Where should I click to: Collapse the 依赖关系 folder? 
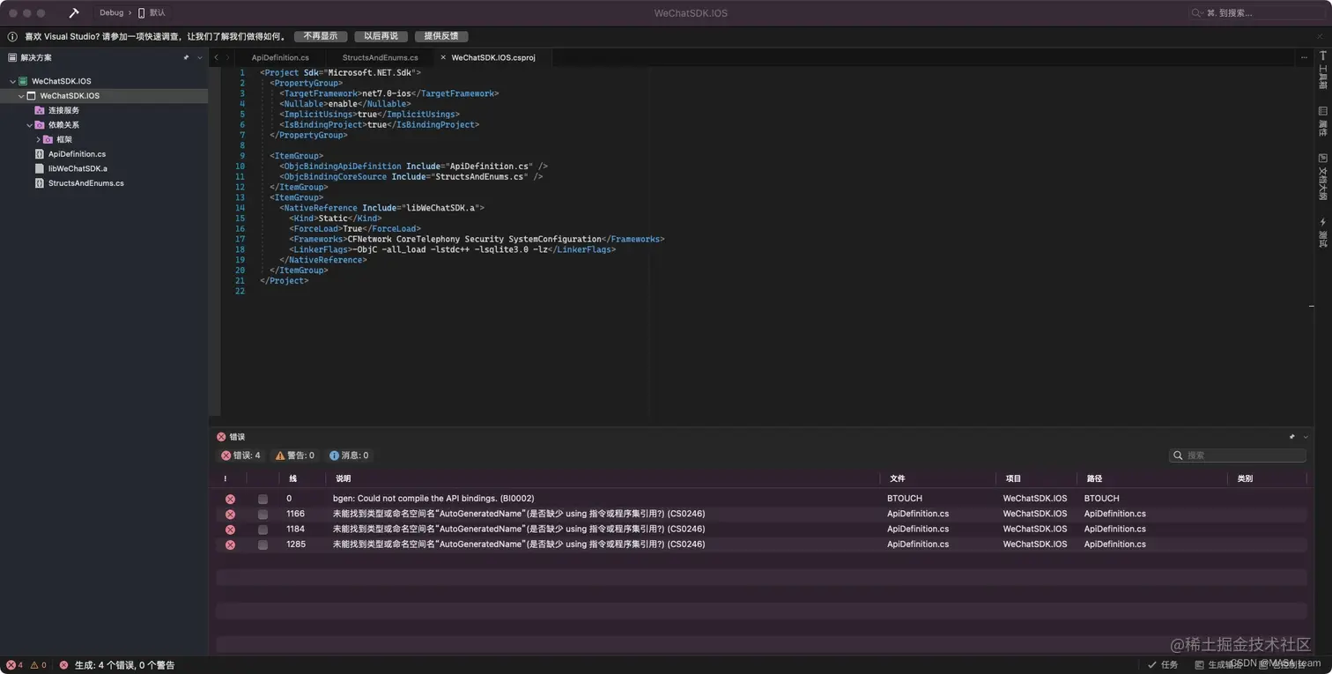pyautogui.click(x=29, y=125)
